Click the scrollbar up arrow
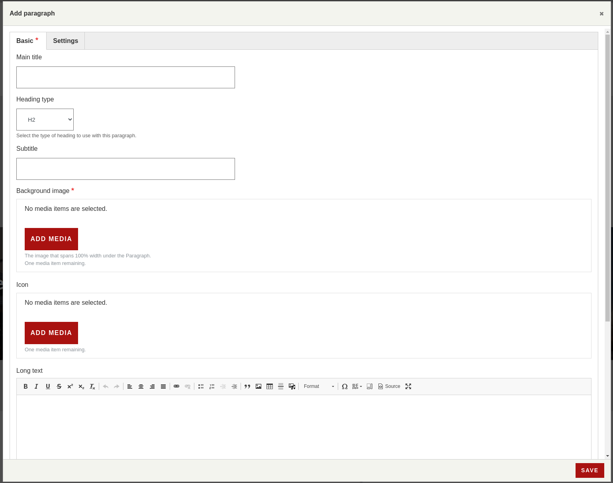Viewport: 613px width, 483px height. coord(607,31)
